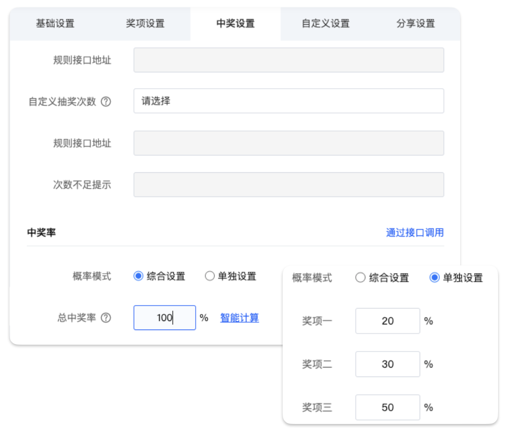
Task: Click the 智能计算 link
Action: point(240,318)
